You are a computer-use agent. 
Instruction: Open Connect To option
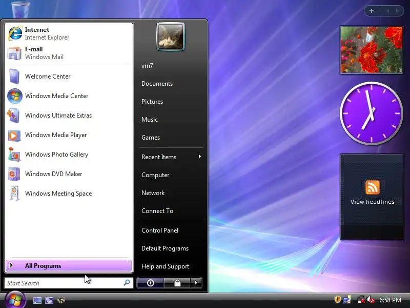[157, 211]
